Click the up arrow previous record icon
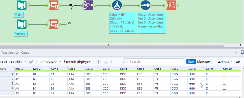Viewport: 244px width, 98px height. click(99, 62)
